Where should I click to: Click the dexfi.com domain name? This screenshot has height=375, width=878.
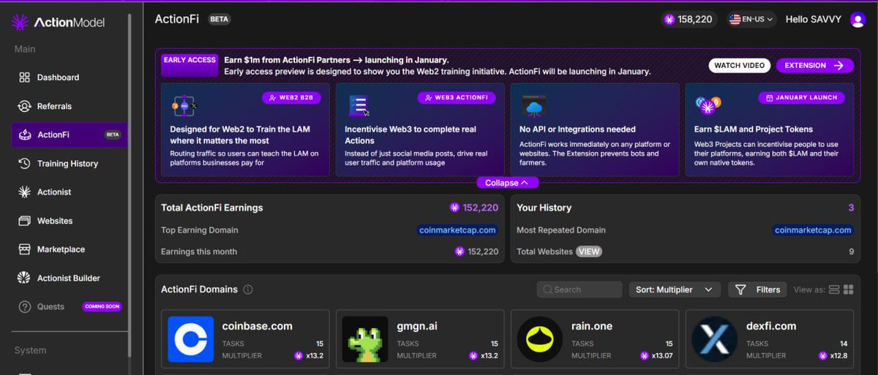[x=771, y=326]
